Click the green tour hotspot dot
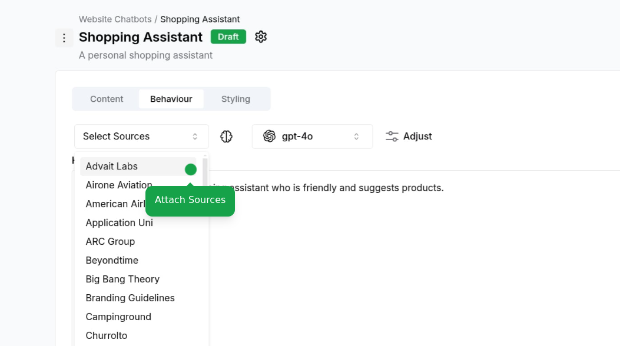620x346 pixels. pyautogui.click(x=191, y=169)
